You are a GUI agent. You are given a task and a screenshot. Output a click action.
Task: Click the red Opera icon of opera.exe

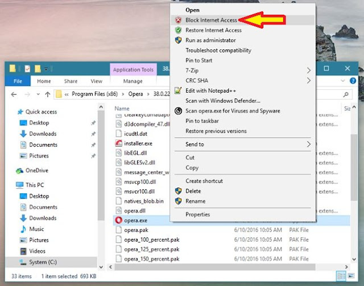119,220
